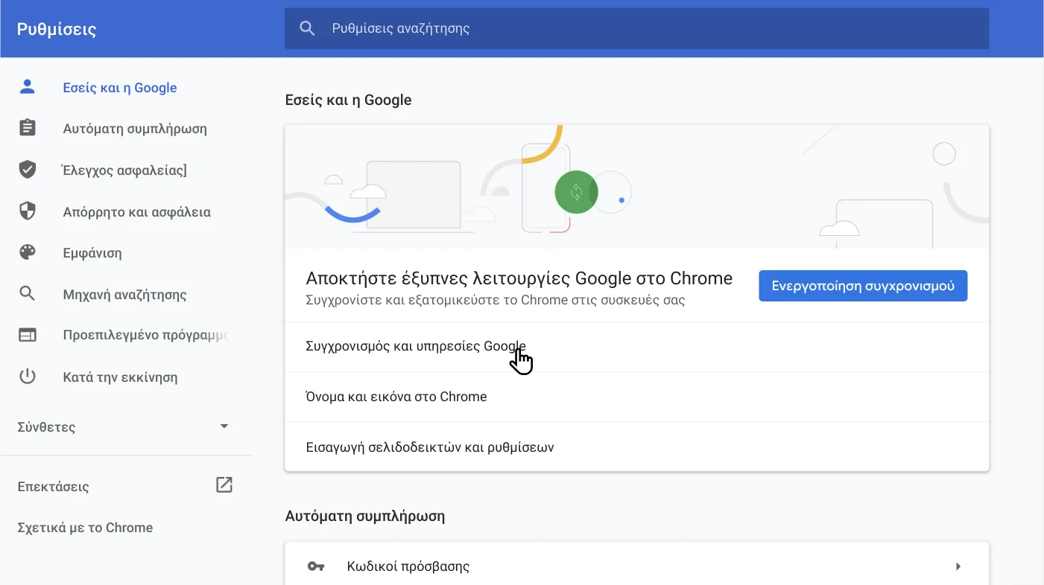
Task: Click the key icon beside Κωδικοί πρόσβασης
Action: 316,566
